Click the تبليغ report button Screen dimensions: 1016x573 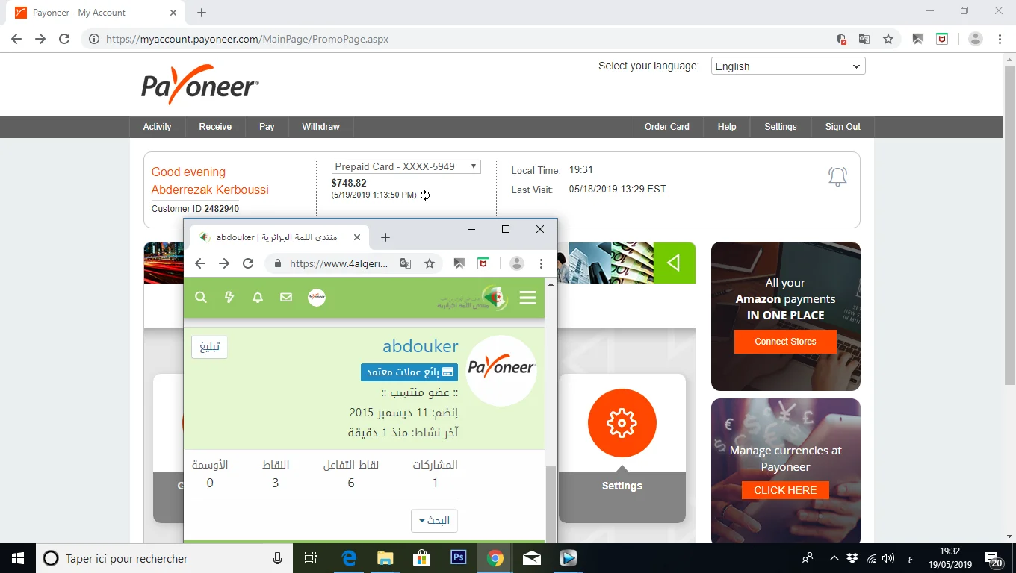(209, 347)
